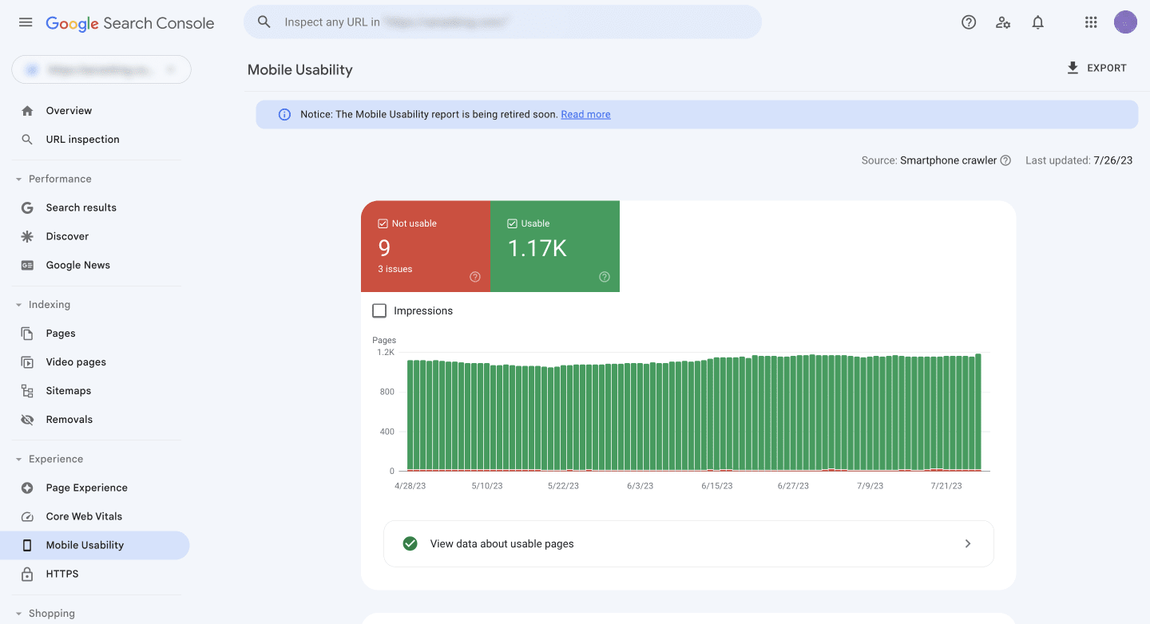Click the Export download icon
Viewport: 1150px width, 624px height.
[x=1073, y=68]
